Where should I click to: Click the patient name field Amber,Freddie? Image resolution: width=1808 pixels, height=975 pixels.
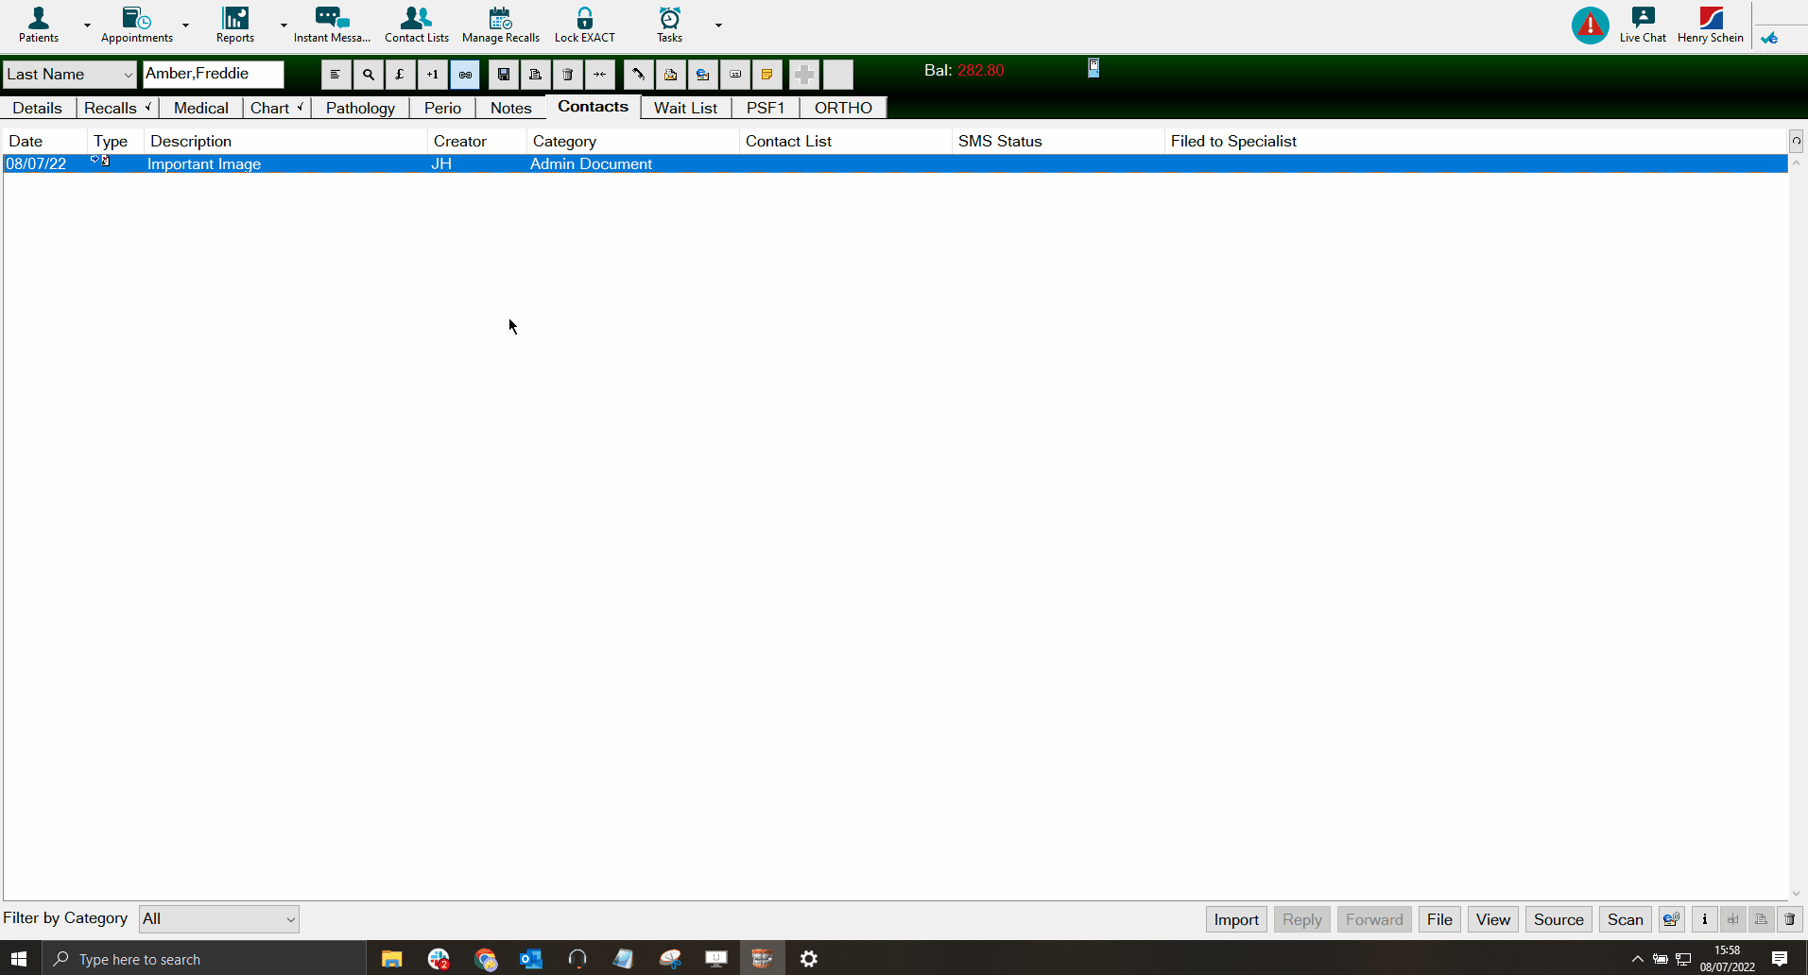click(213, 74)
